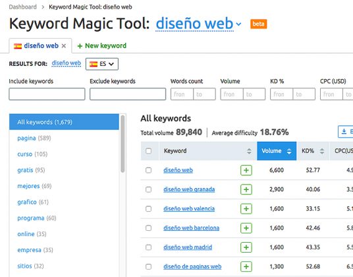Screen dimensions: 353x277
Task: Click the export download icon button
Action: [x=345, y=132]
